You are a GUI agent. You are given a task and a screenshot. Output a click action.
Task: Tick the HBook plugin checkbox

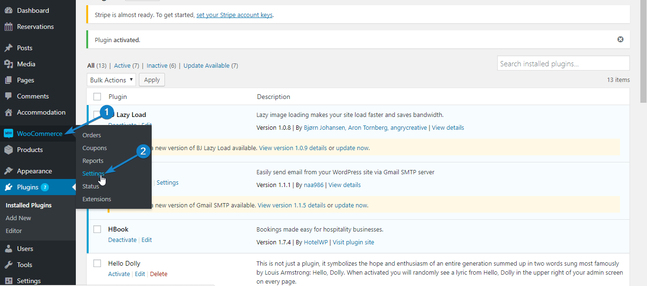[x=97, y=229]
